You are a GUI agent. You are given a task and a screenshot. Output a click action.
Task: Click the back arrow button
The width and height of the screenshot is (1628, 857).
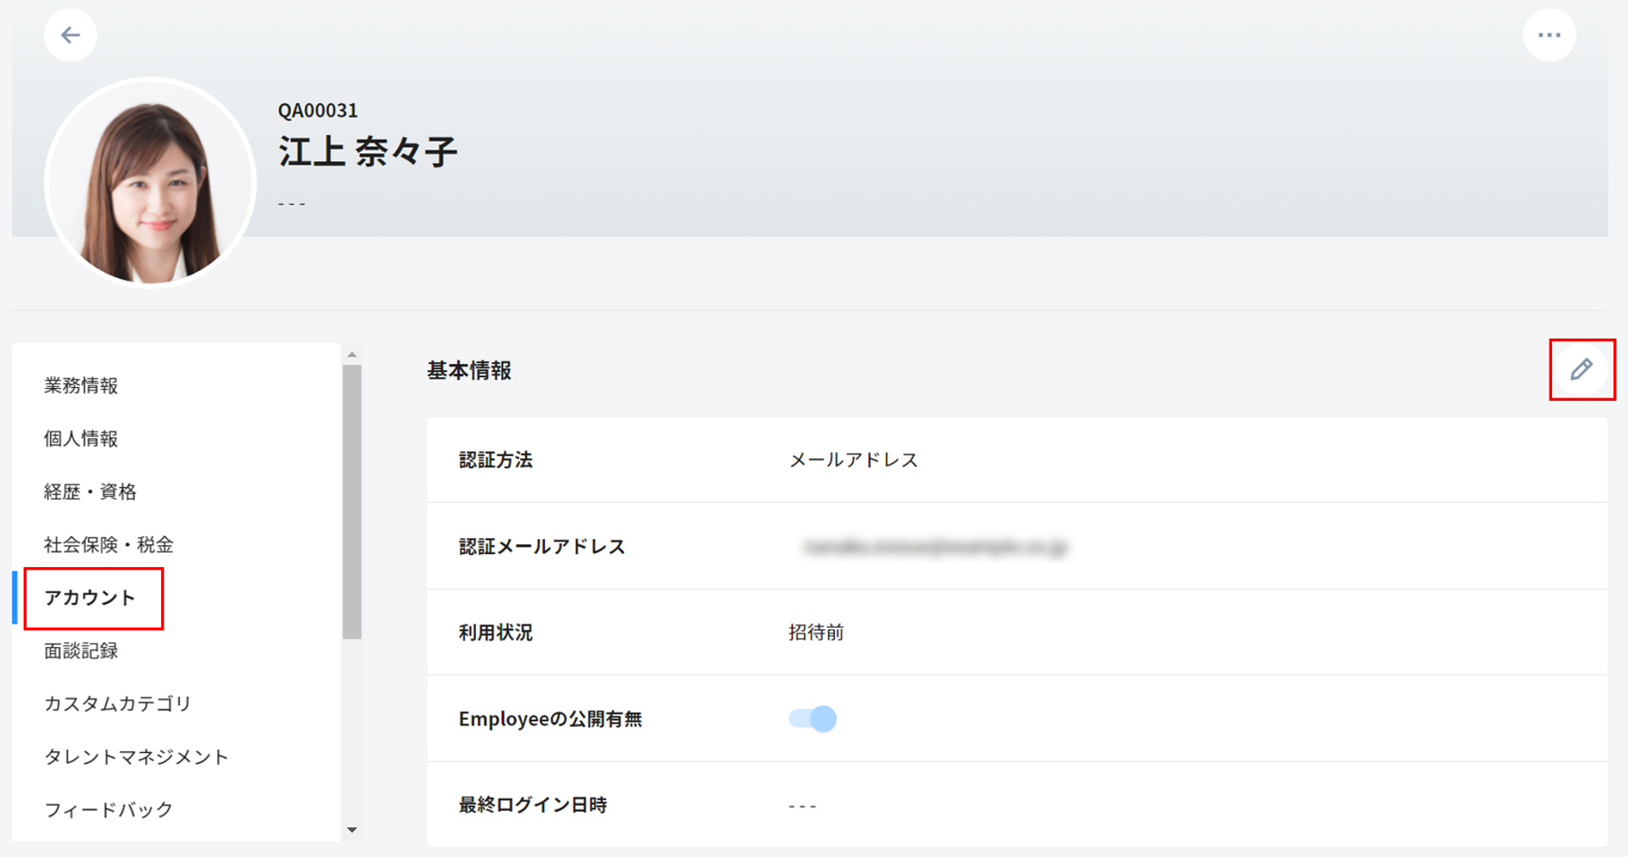(x=70, y=35)
